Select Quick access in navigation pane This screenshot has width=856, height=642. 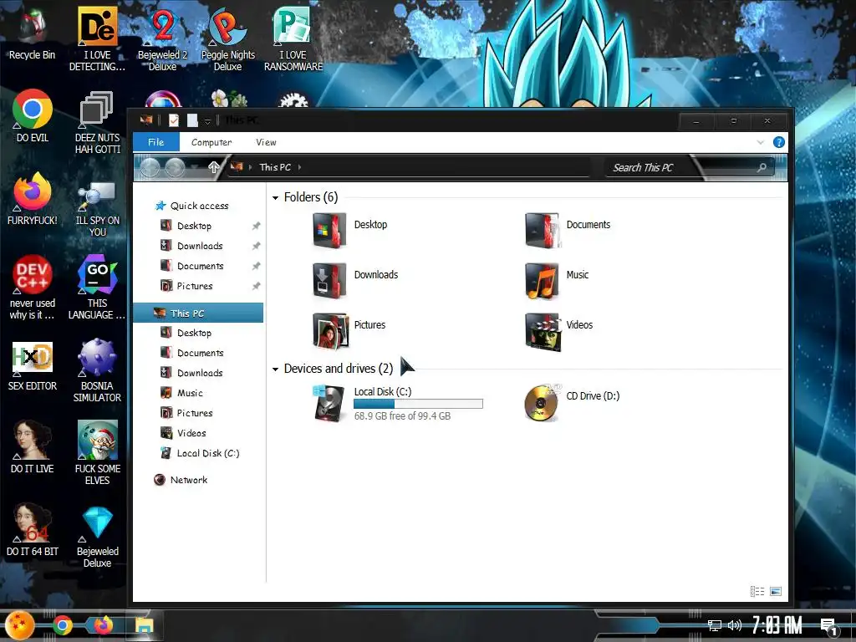(192, 206)
